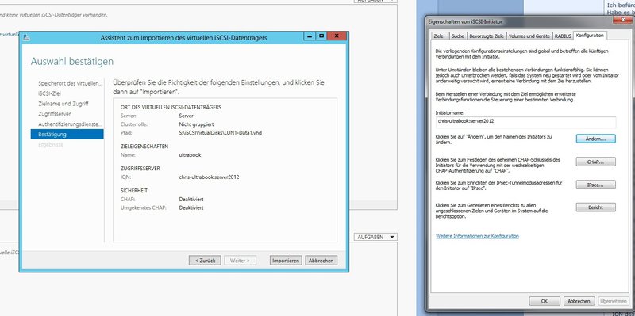The height and width of the screenshot is (316, 635).
Task: Click the CHAP Deaktiviert value
Action: coord(191,200)
